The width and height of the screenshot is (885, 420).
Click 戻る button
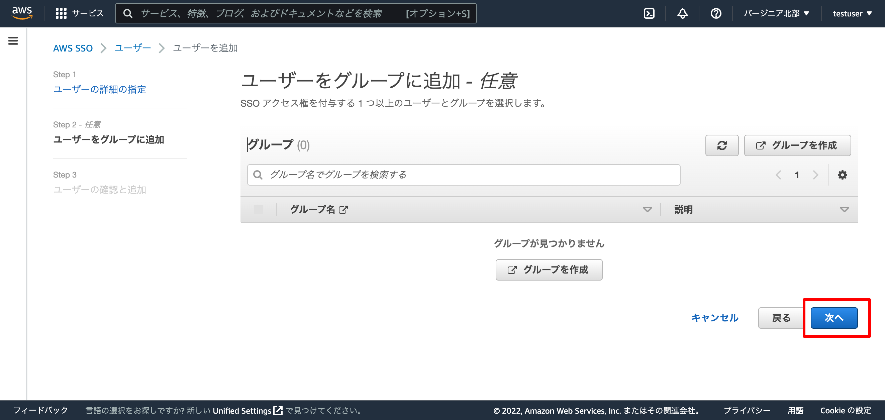click(x=781, y=318)
